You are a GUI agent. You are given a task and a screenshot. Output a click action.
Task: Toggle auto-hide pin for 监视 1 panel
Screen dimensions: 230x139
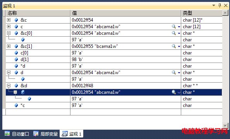[220, 5]
